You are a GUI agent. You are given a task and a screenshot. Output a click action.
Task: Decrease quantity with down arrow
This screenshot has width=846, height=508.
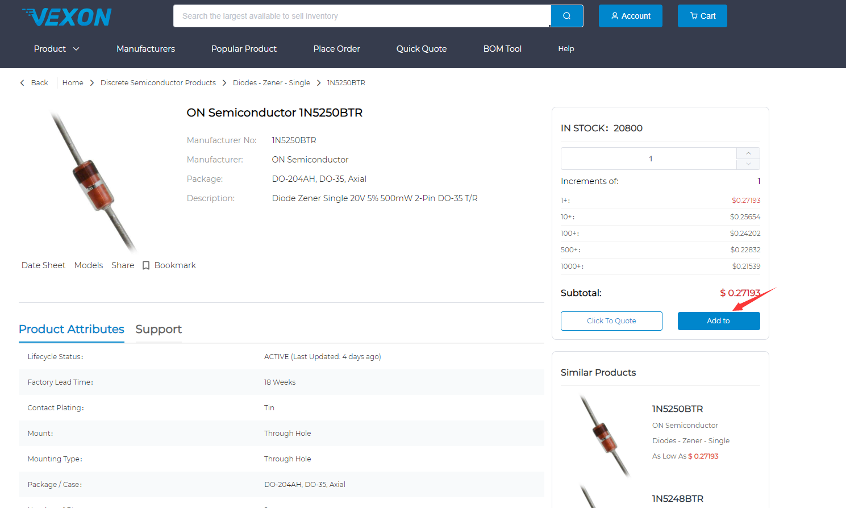(x=748, y=164)
